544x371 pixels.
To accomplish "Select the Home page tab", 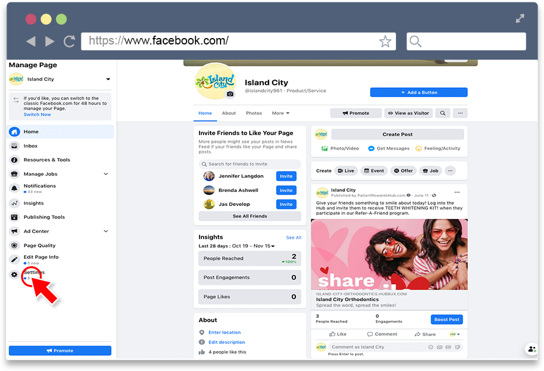I will click(x=205, y=114).
